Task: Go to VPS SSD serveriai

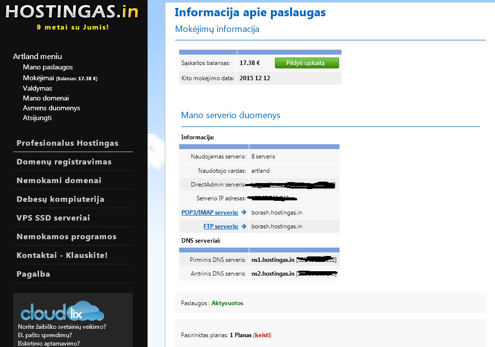Action: (53, 218)
